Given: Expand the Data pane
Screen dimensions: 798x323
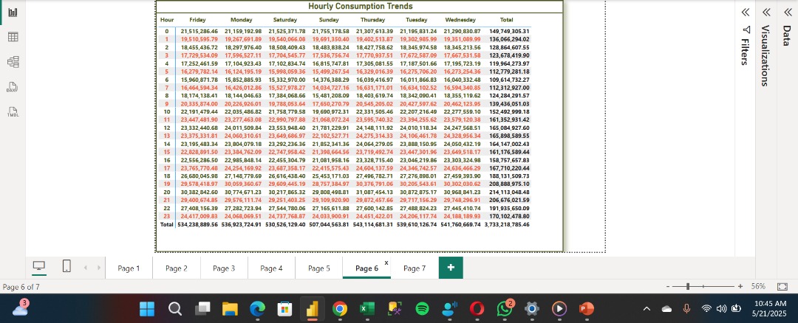Looking at the screenshot, I should [x=787, y=13].
